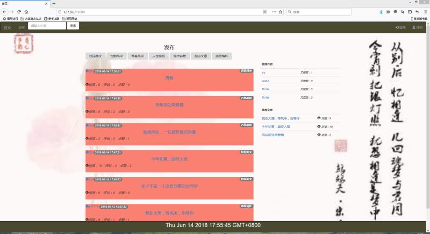The width and height of the screenshot is (430, 234).
Task: Click the category badge on the 17:47:24 post
Action: pyautogui.click(x=247, y=152)
